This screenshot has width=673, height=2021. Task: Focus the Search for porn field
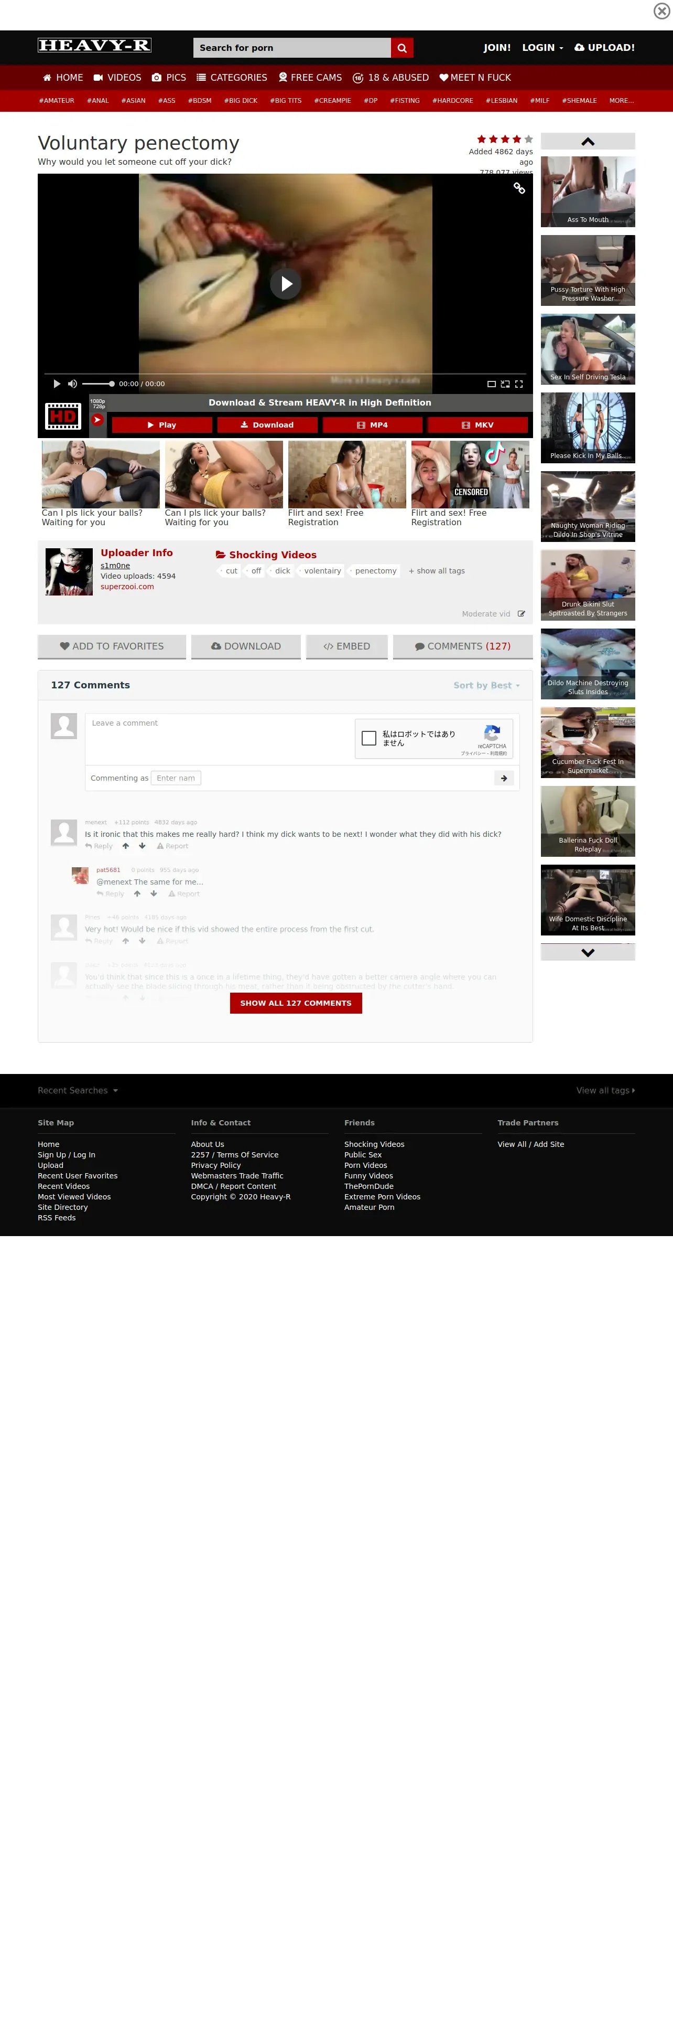click(x=292, y=48)
